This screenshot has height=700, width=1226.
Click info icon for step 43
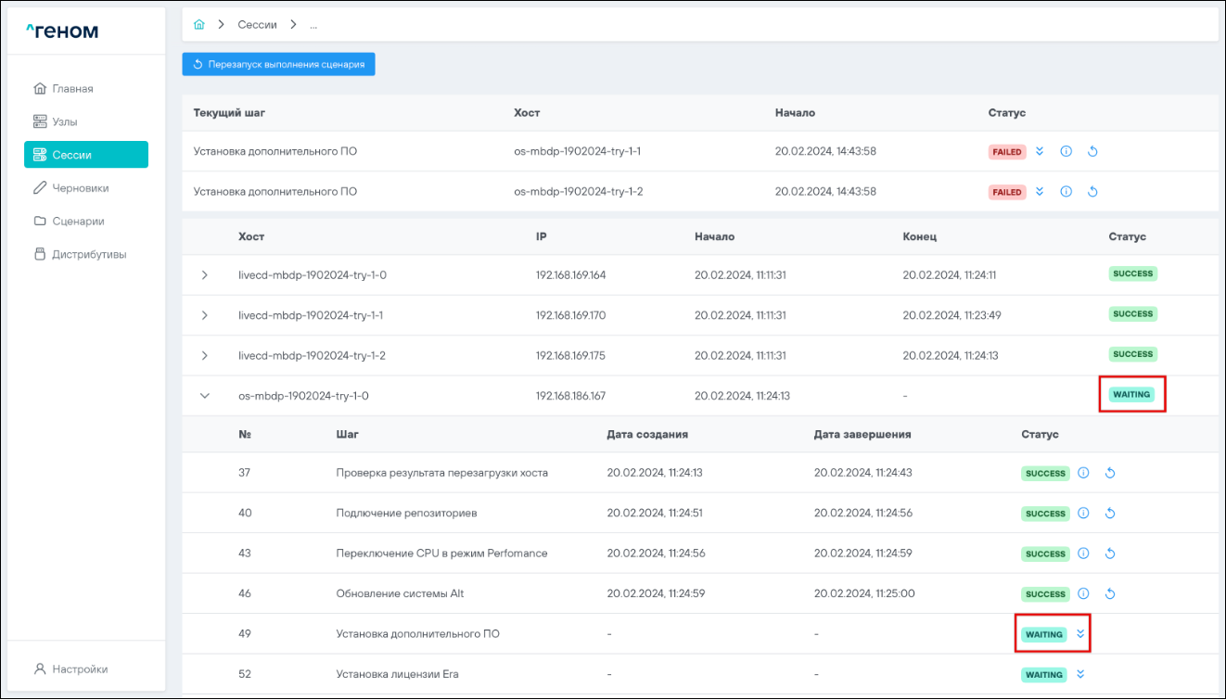click(1083, 554)
